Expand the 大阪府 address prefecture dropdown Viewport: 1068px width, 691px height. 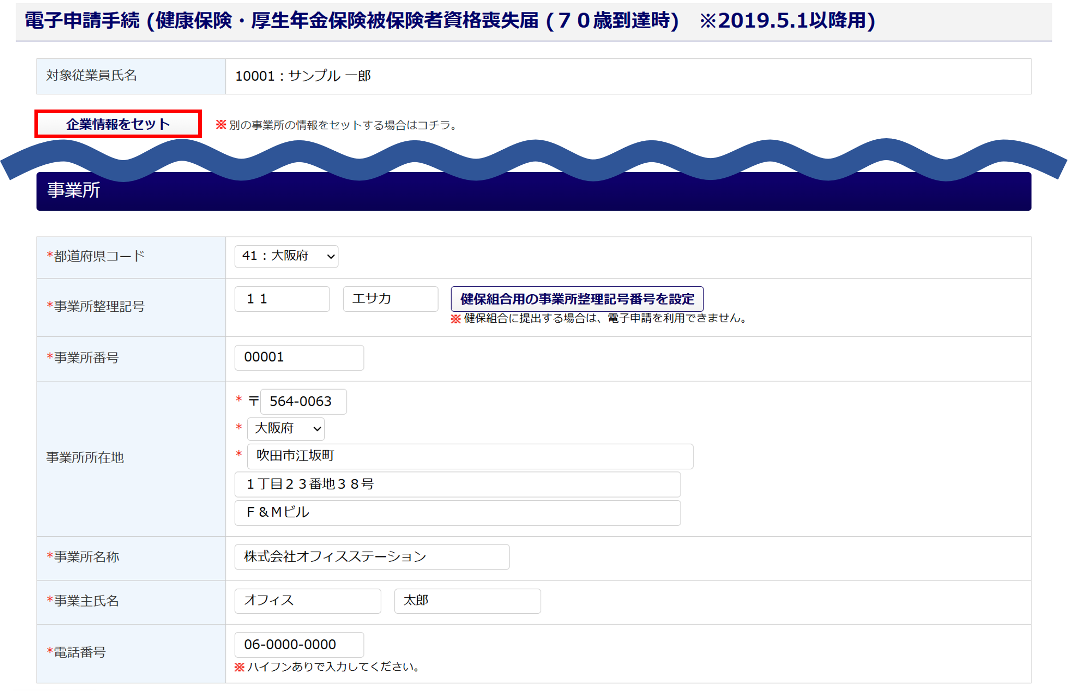[x=286, y=429]
